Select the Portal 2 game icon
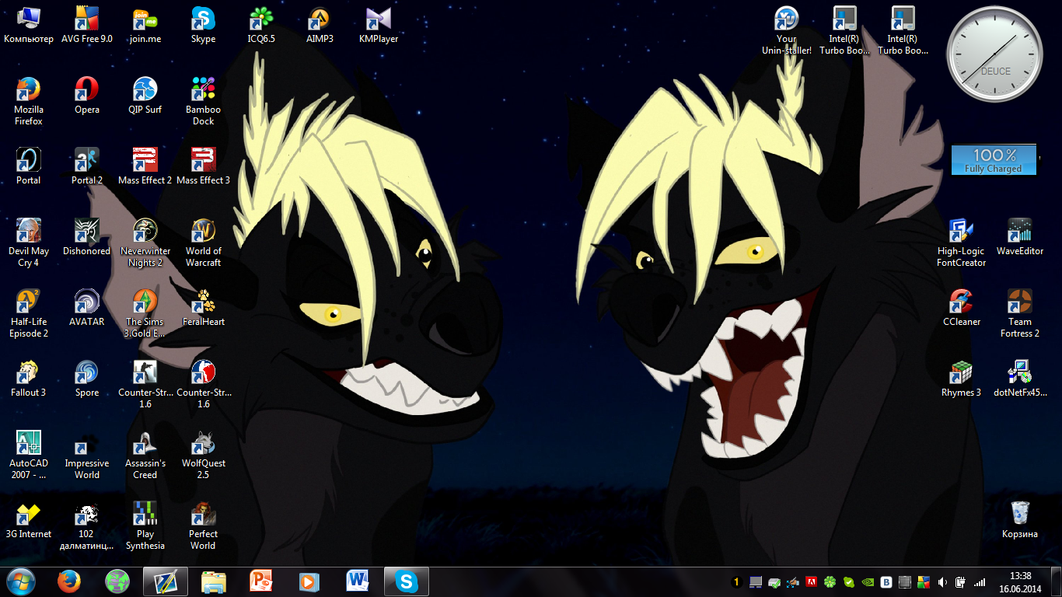The width and height of the screenshot is (1062, 597). coord(87,166)
